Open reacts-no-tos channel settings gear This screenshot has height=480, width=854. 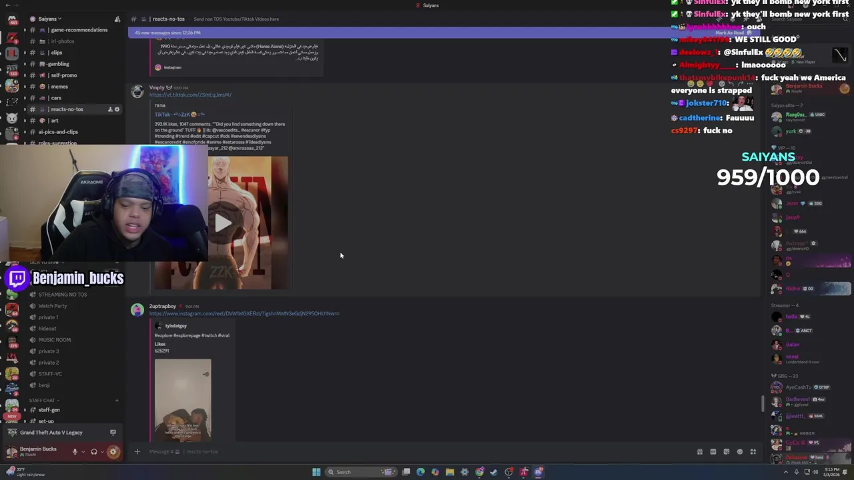(x=117, y=109)
